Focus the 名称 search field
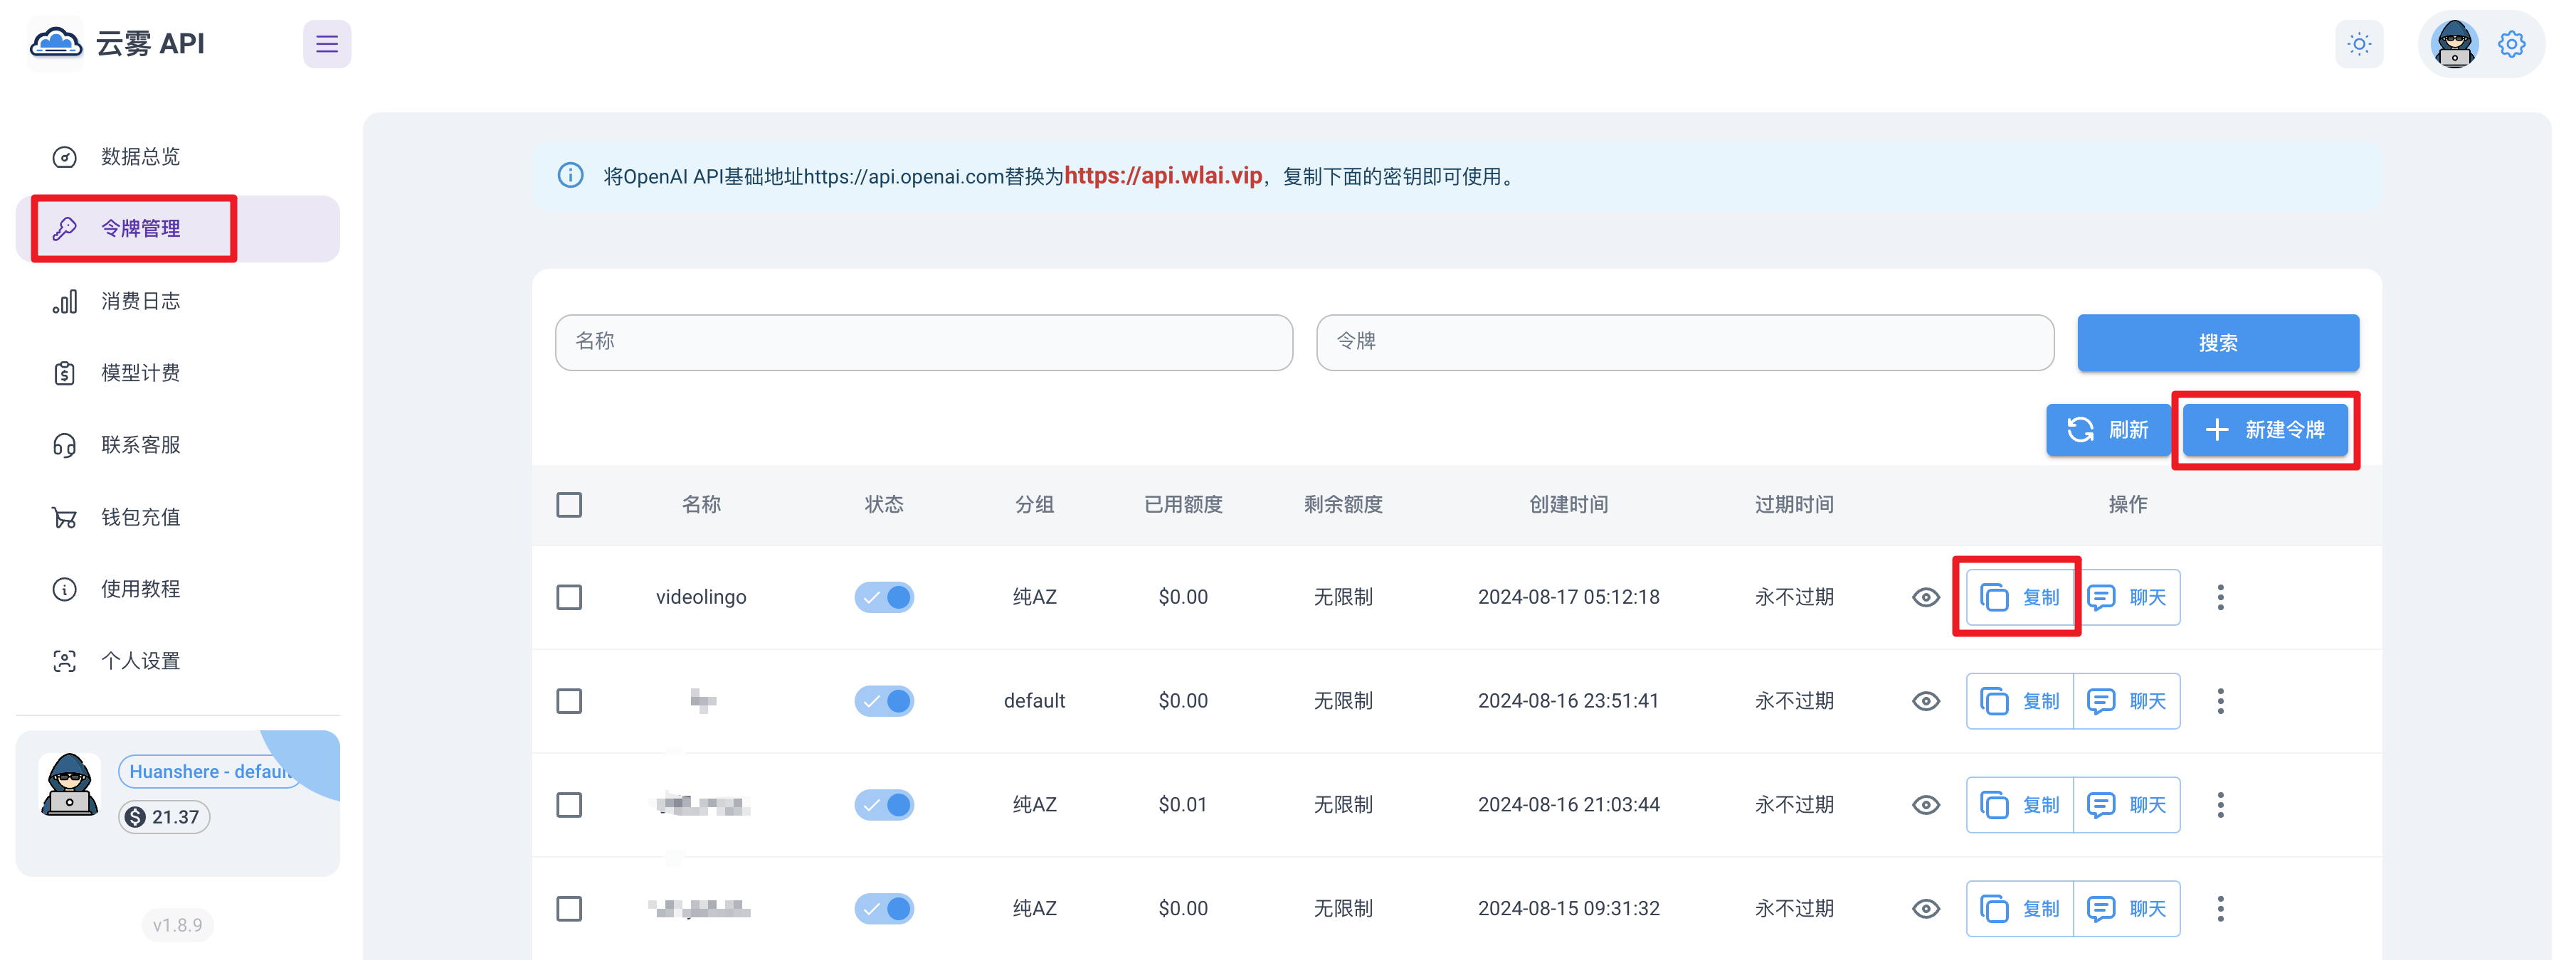Image resolution: width=2576 pixels, height=960 pixels. pos(924,343)
